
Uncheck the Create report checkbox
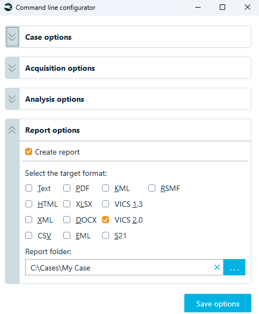point(28,152)
